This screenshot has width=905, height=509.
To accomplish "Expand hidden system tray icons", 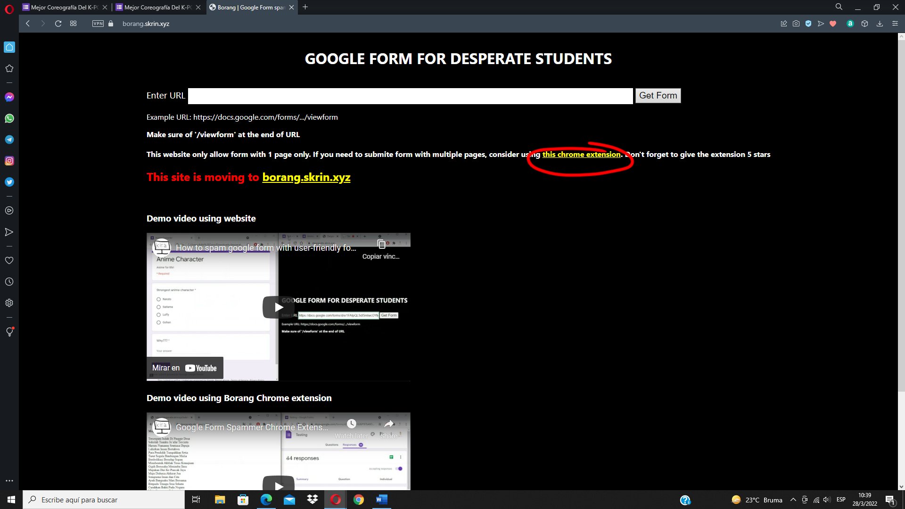I will pos(793,500).
